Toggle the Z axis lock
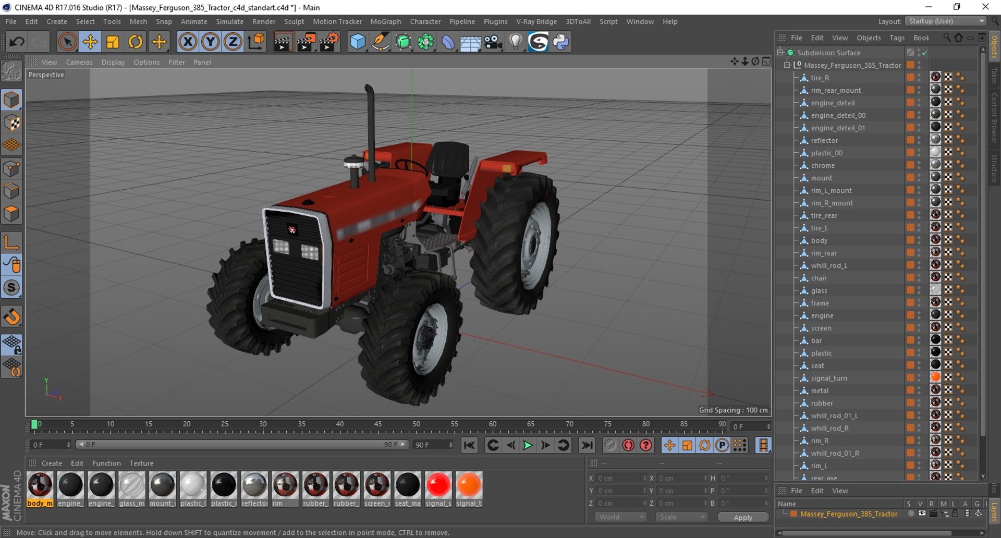1001x538 pixels. point(233,42)
